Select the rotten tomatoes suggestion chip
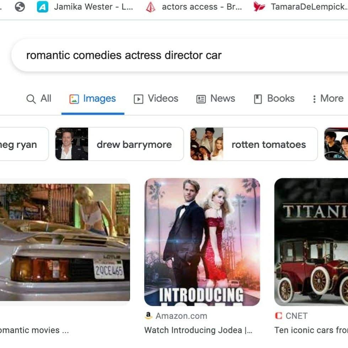348x348 pixels. click(254, 144)
